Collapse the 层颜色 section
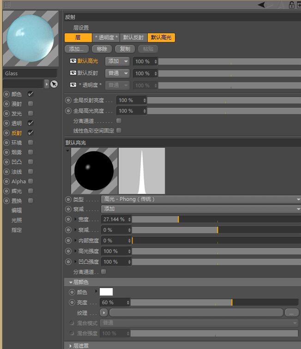This screenshot has height=349, width=301. coord(71,282)
